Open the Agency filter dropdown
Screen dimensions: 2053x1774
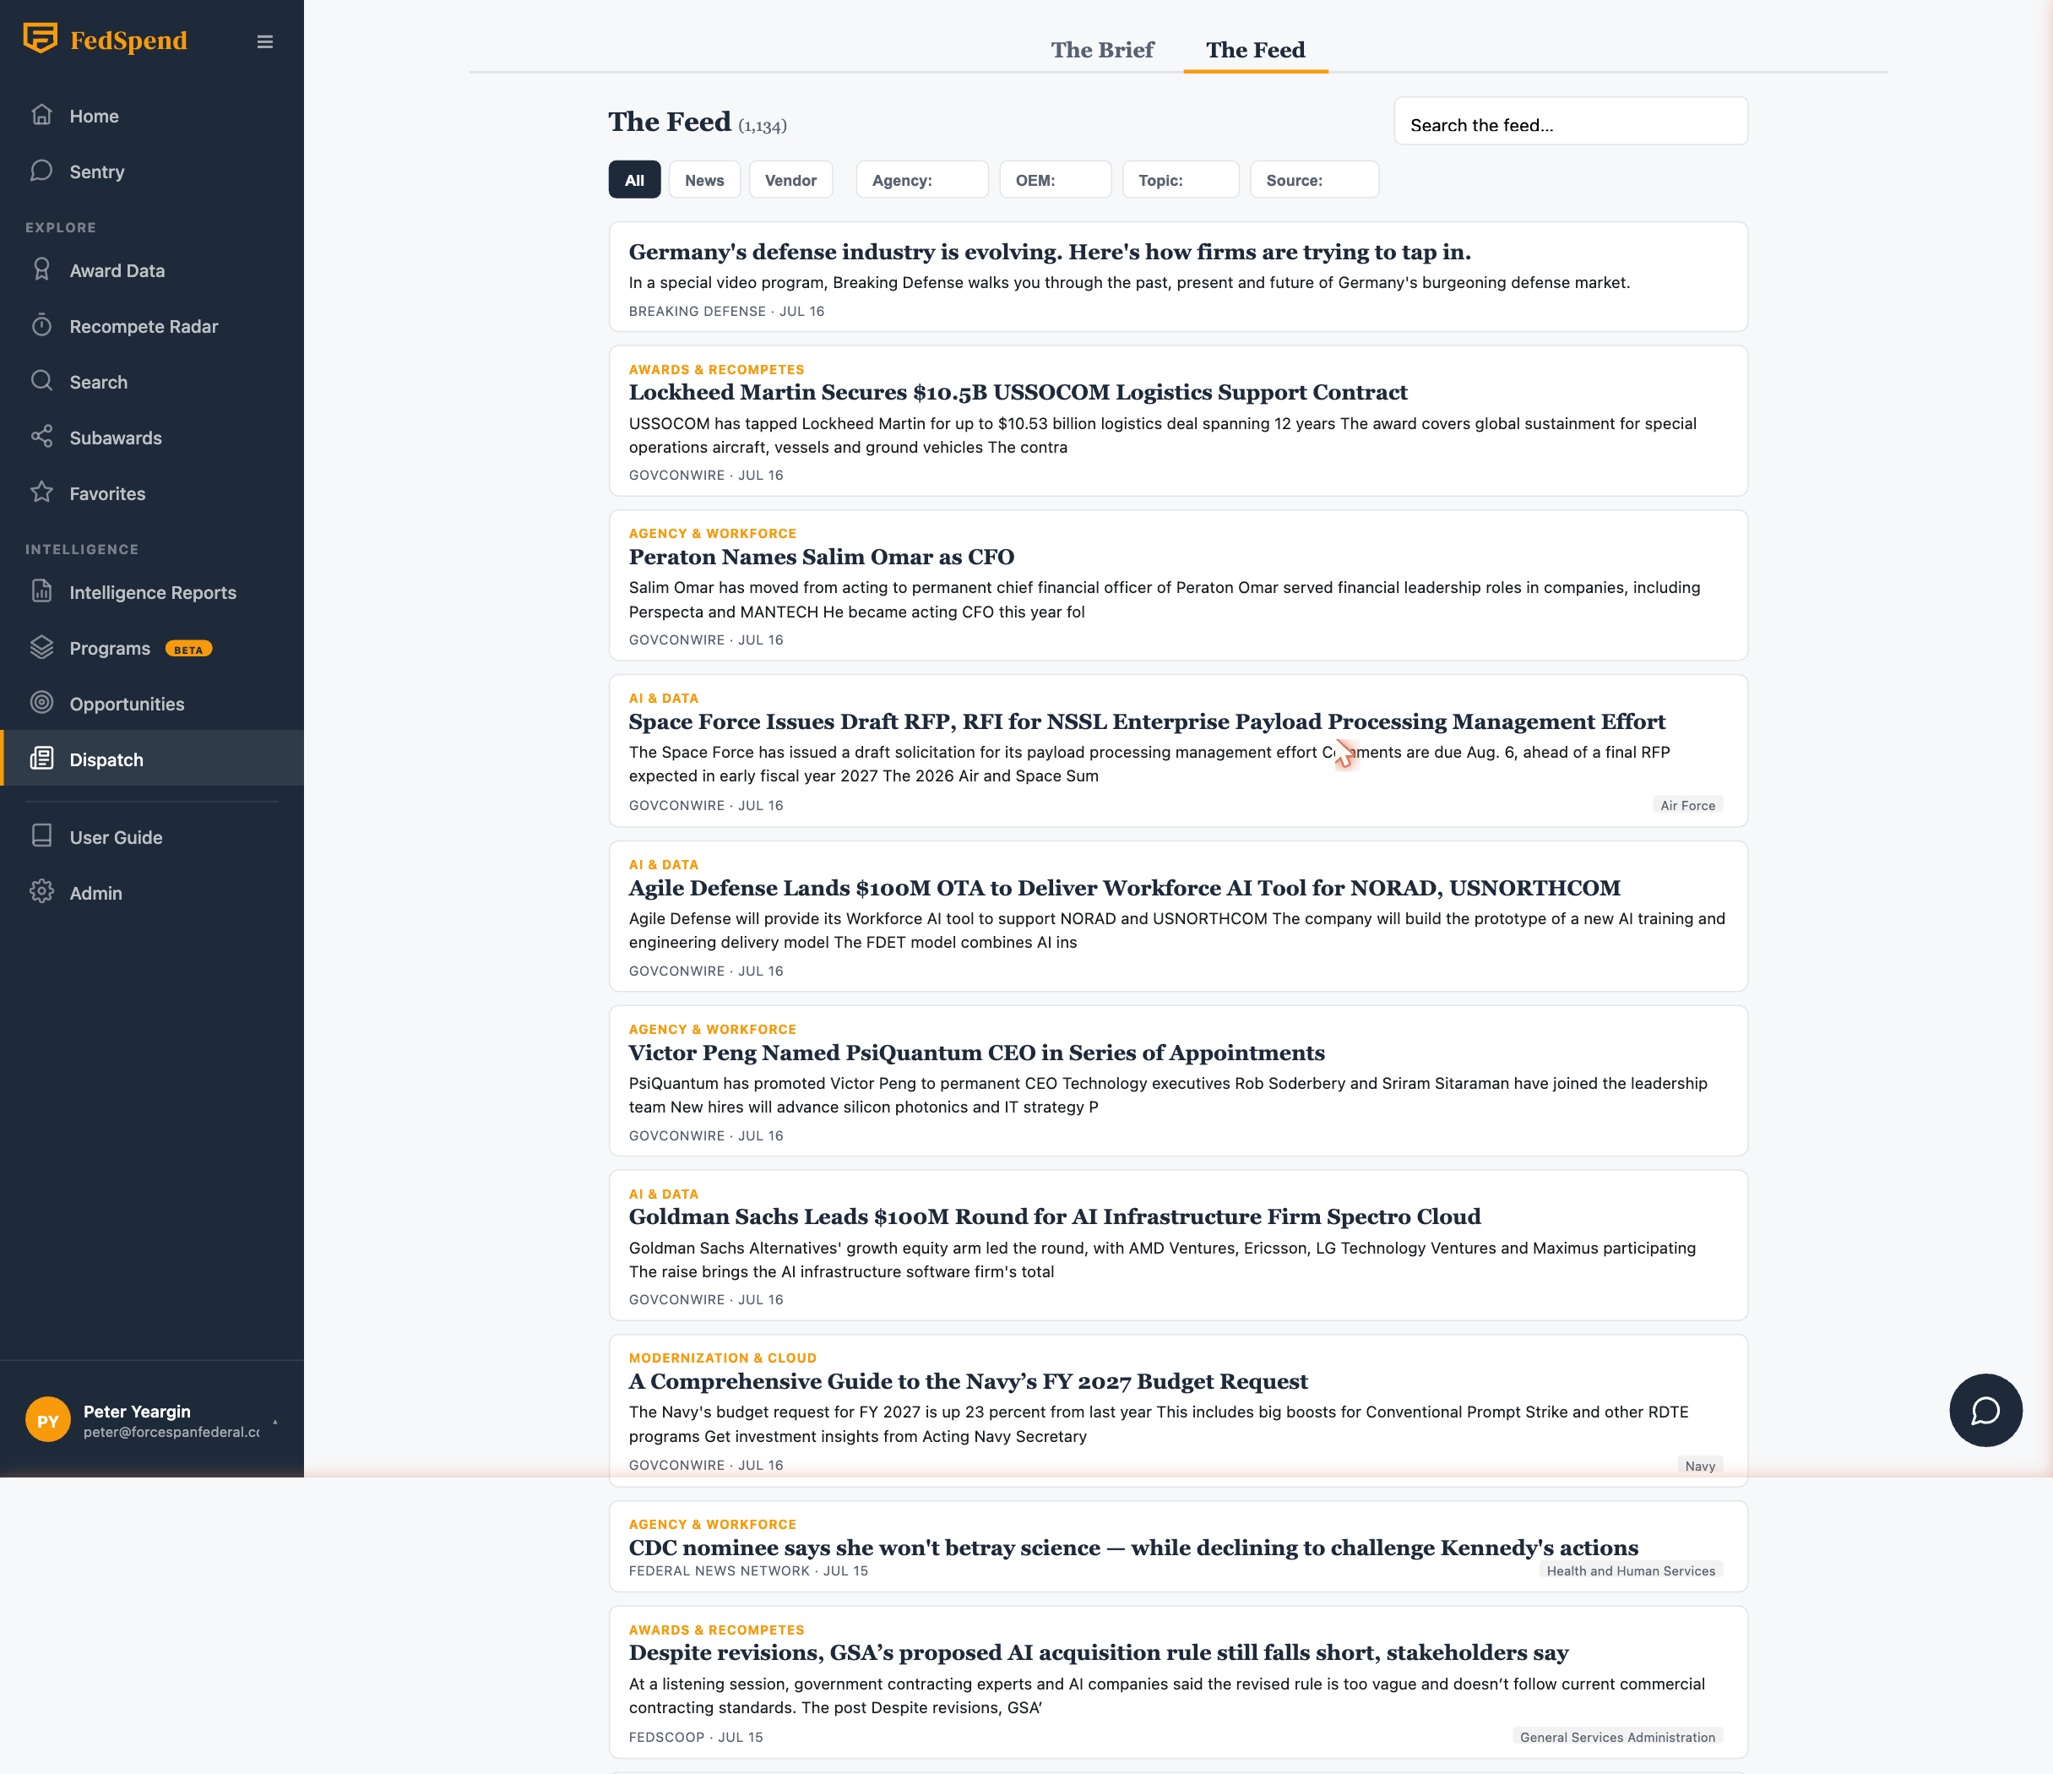(x=922, y=179)
